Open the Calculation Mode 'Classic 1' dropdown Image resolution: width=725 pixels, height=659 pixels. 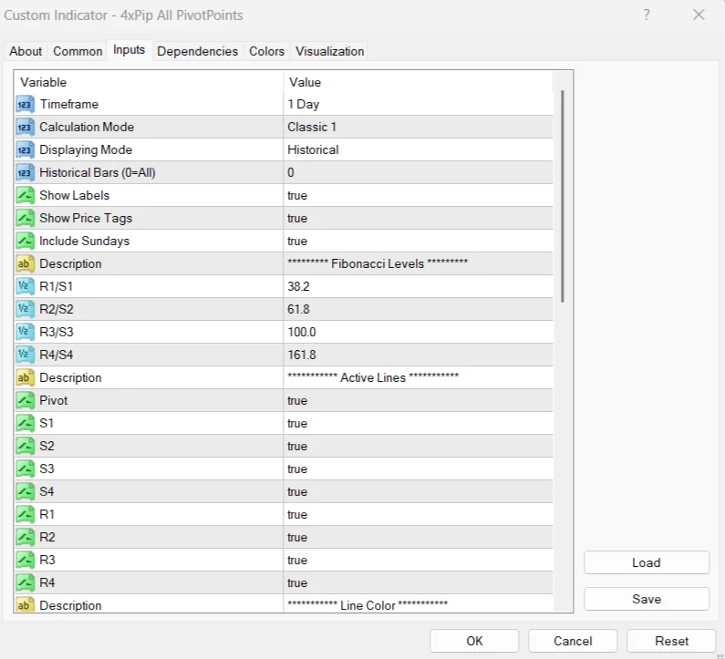[418, 127]
